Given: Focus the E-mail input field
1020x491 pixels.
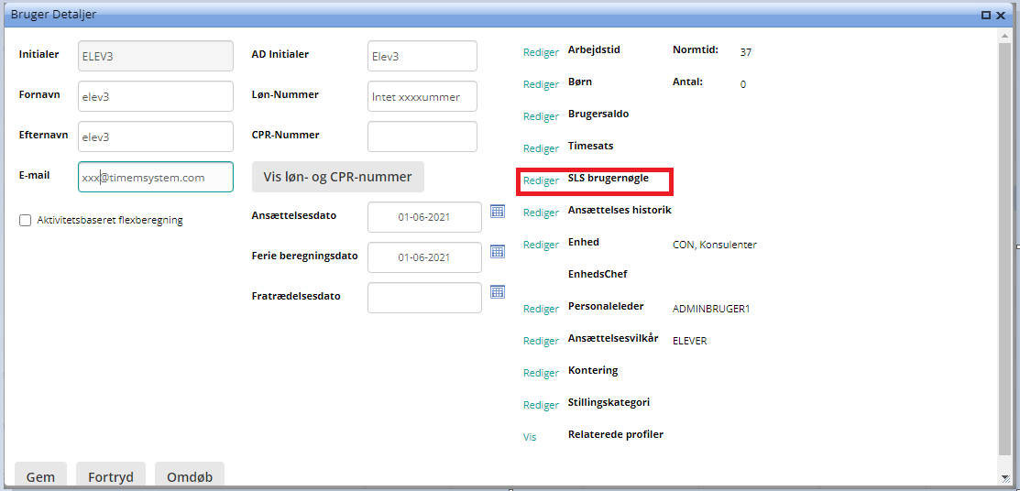Looking at the screenshot, I should tap(156, 177).
